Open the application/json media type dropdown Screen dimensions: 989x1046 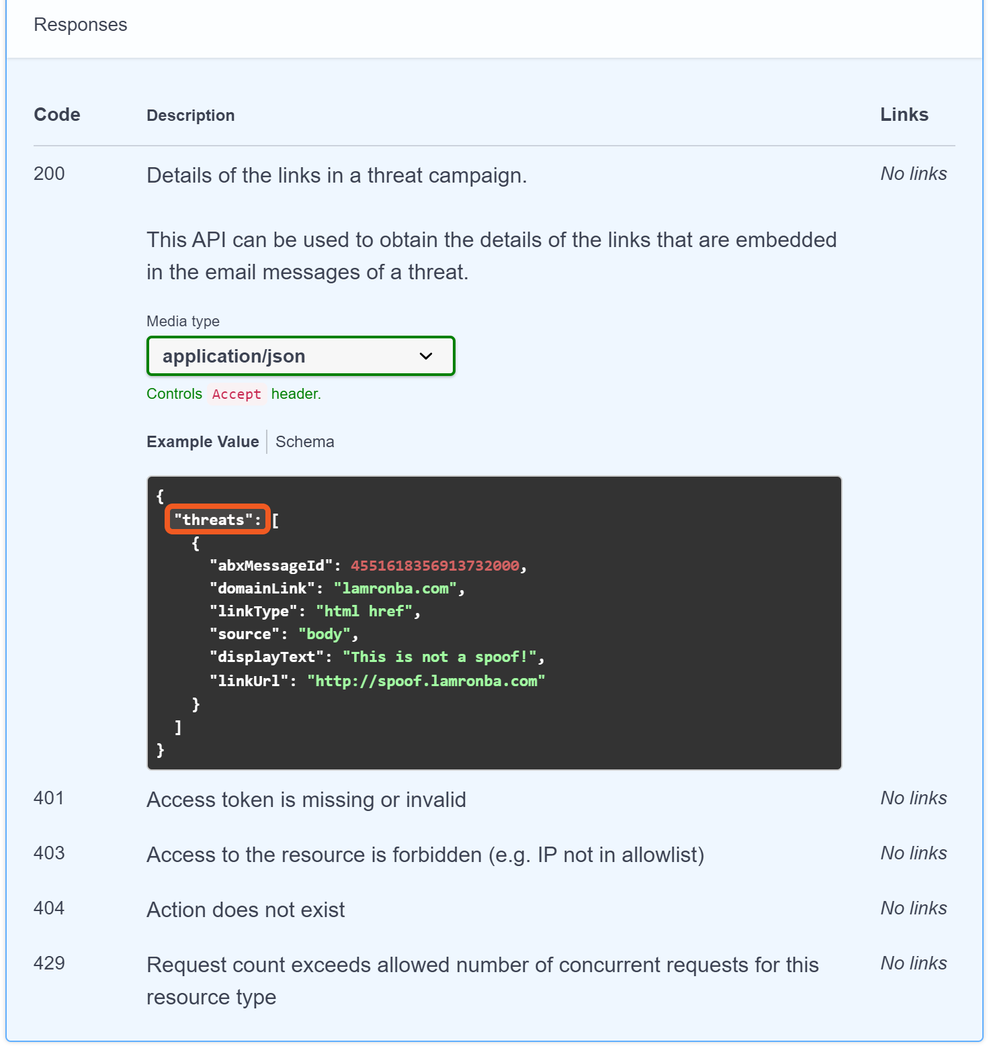(300, 356)
